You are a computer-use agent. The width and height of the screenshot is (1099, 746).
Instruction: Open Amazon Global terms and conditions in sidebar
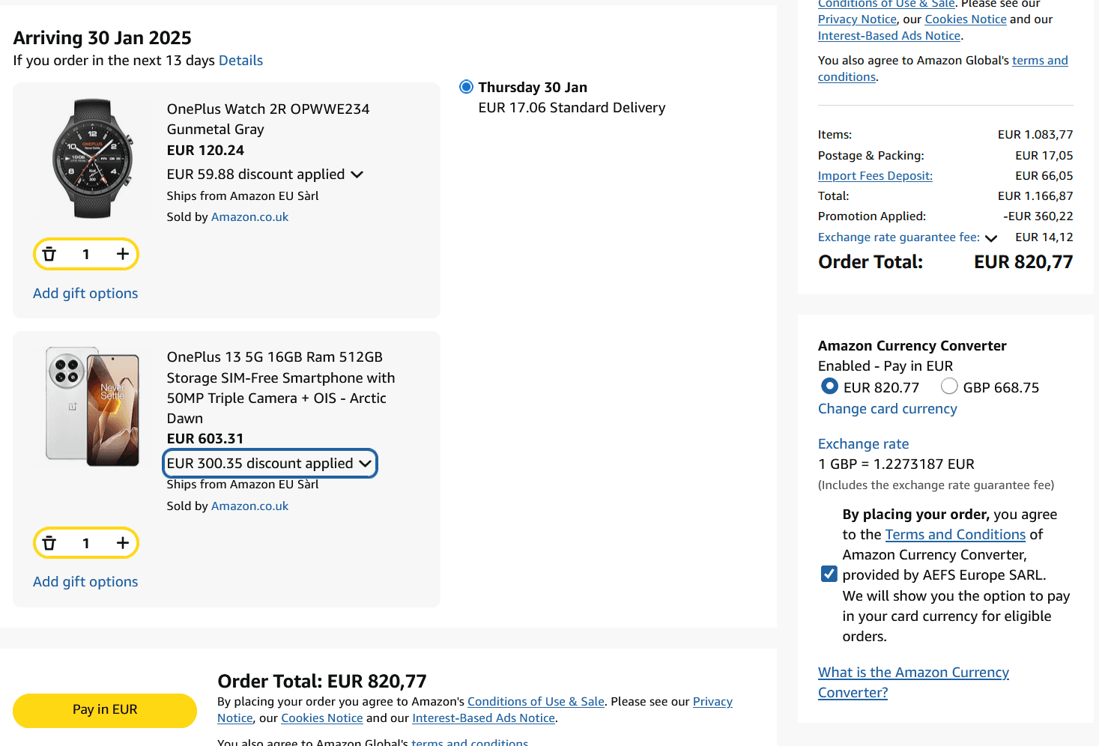point(943,69)
